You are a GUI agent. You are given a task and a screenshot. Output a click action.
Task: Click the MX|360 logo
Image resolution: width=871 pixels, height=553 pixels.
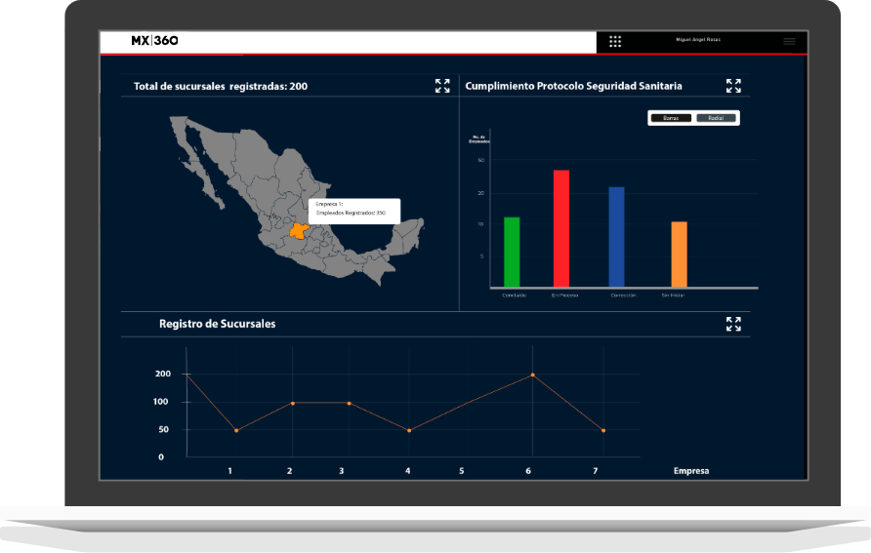pos(154,41)
